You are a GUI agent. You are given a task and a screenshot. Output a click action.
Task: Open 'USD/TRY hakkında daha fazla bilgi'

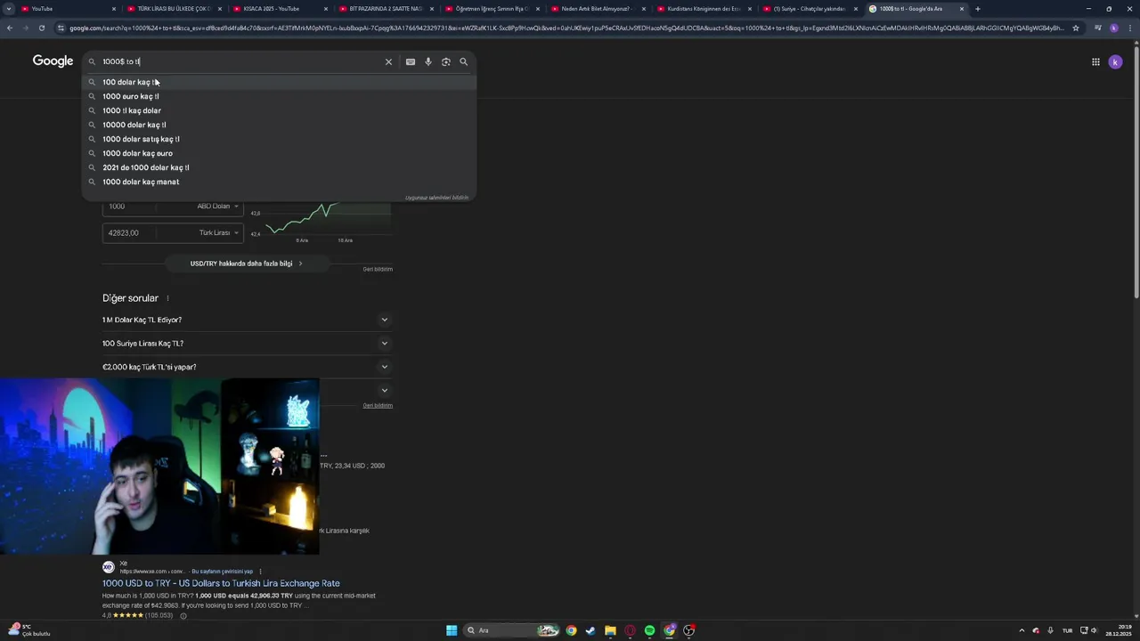(x=247, y=264)
